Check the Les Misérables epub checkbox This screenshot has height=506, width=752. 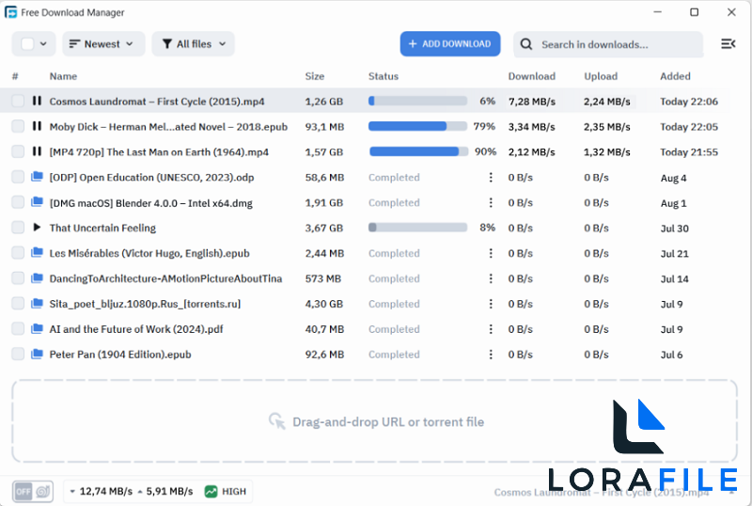point(18,252)
